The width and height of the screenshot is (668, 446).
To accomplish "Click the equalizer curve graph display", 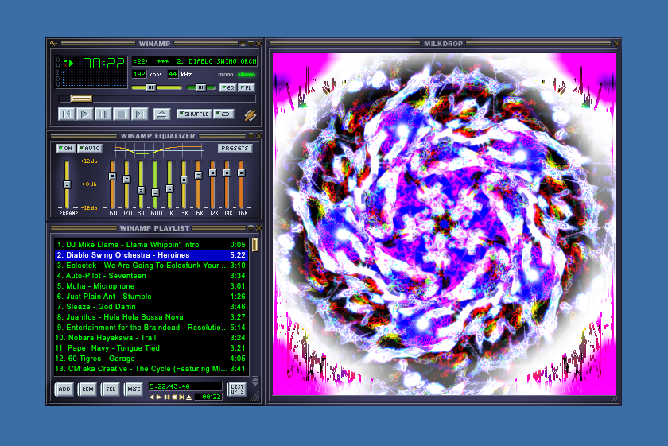I will (158, 149).
